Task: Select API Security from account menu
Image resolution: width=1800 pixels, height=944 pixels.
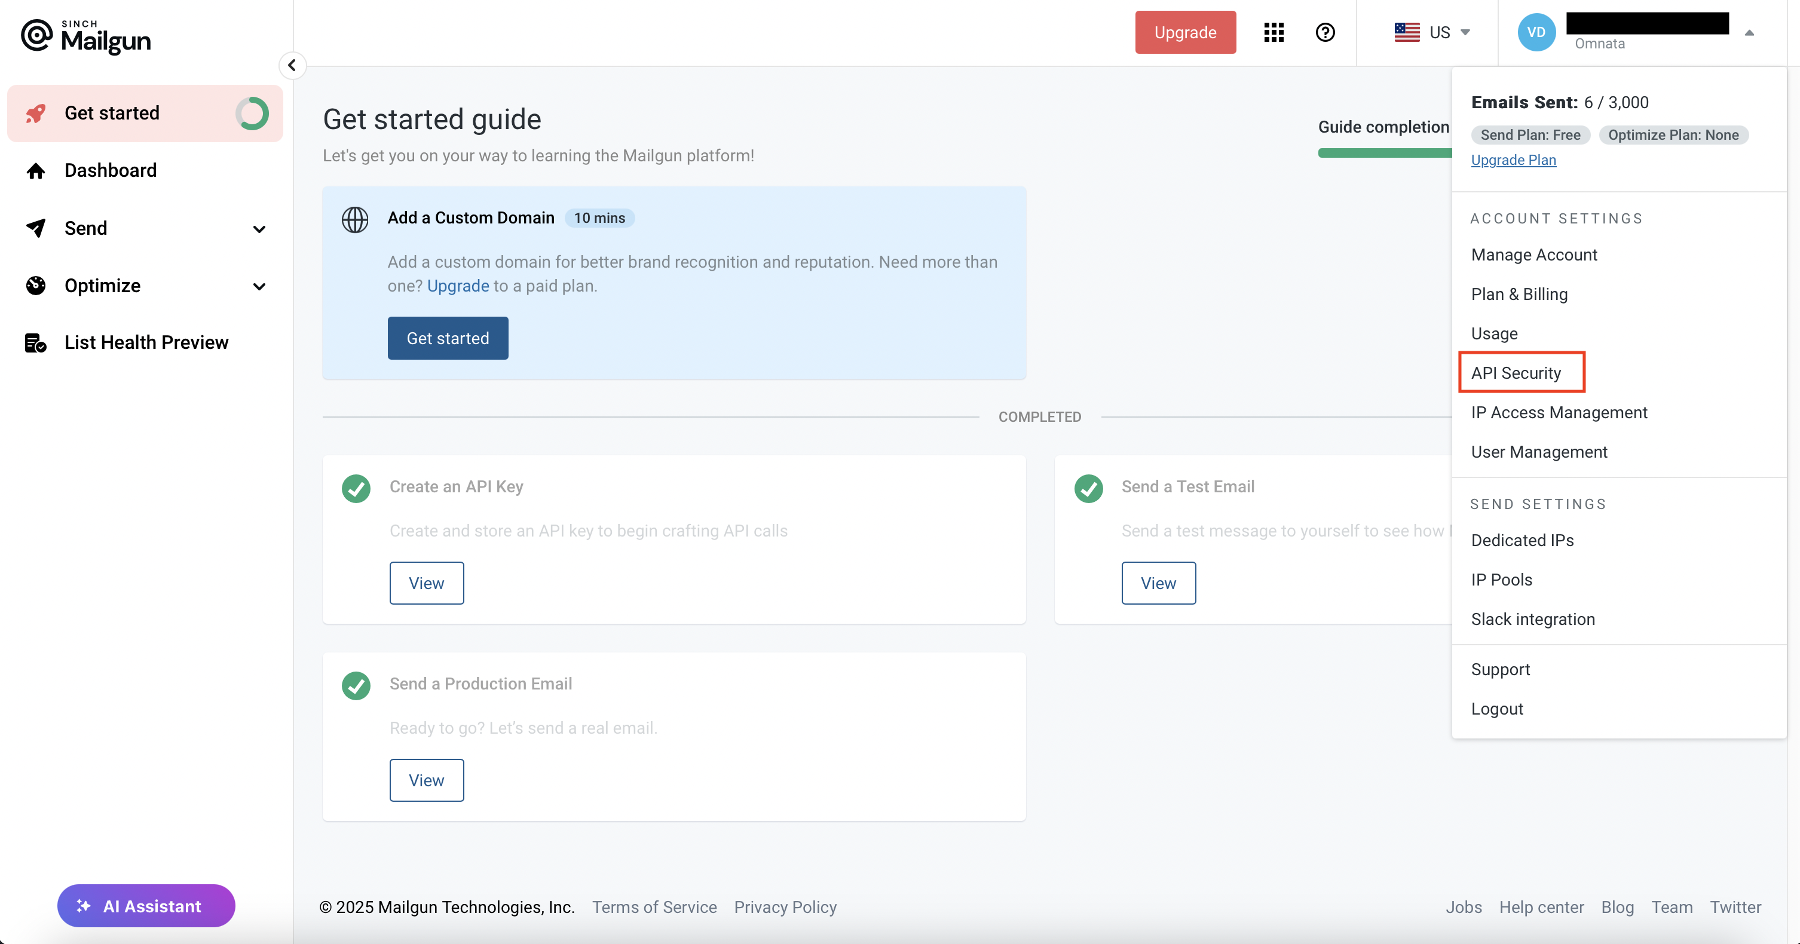Action: [x=1516, y=373]
